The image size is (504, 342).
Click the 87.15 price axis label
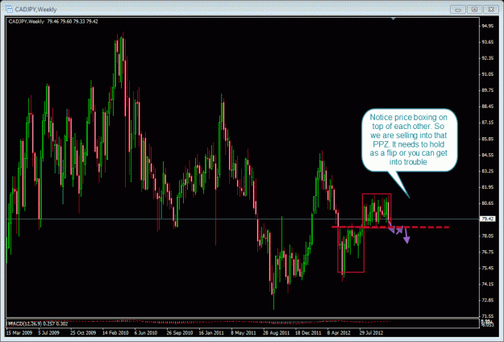(488, 123)
